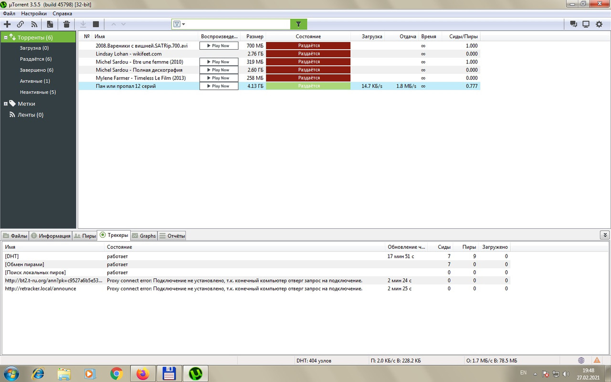This screenshot has width=611, height=382.
Task: Add a new torrent file
Action: 7,24
